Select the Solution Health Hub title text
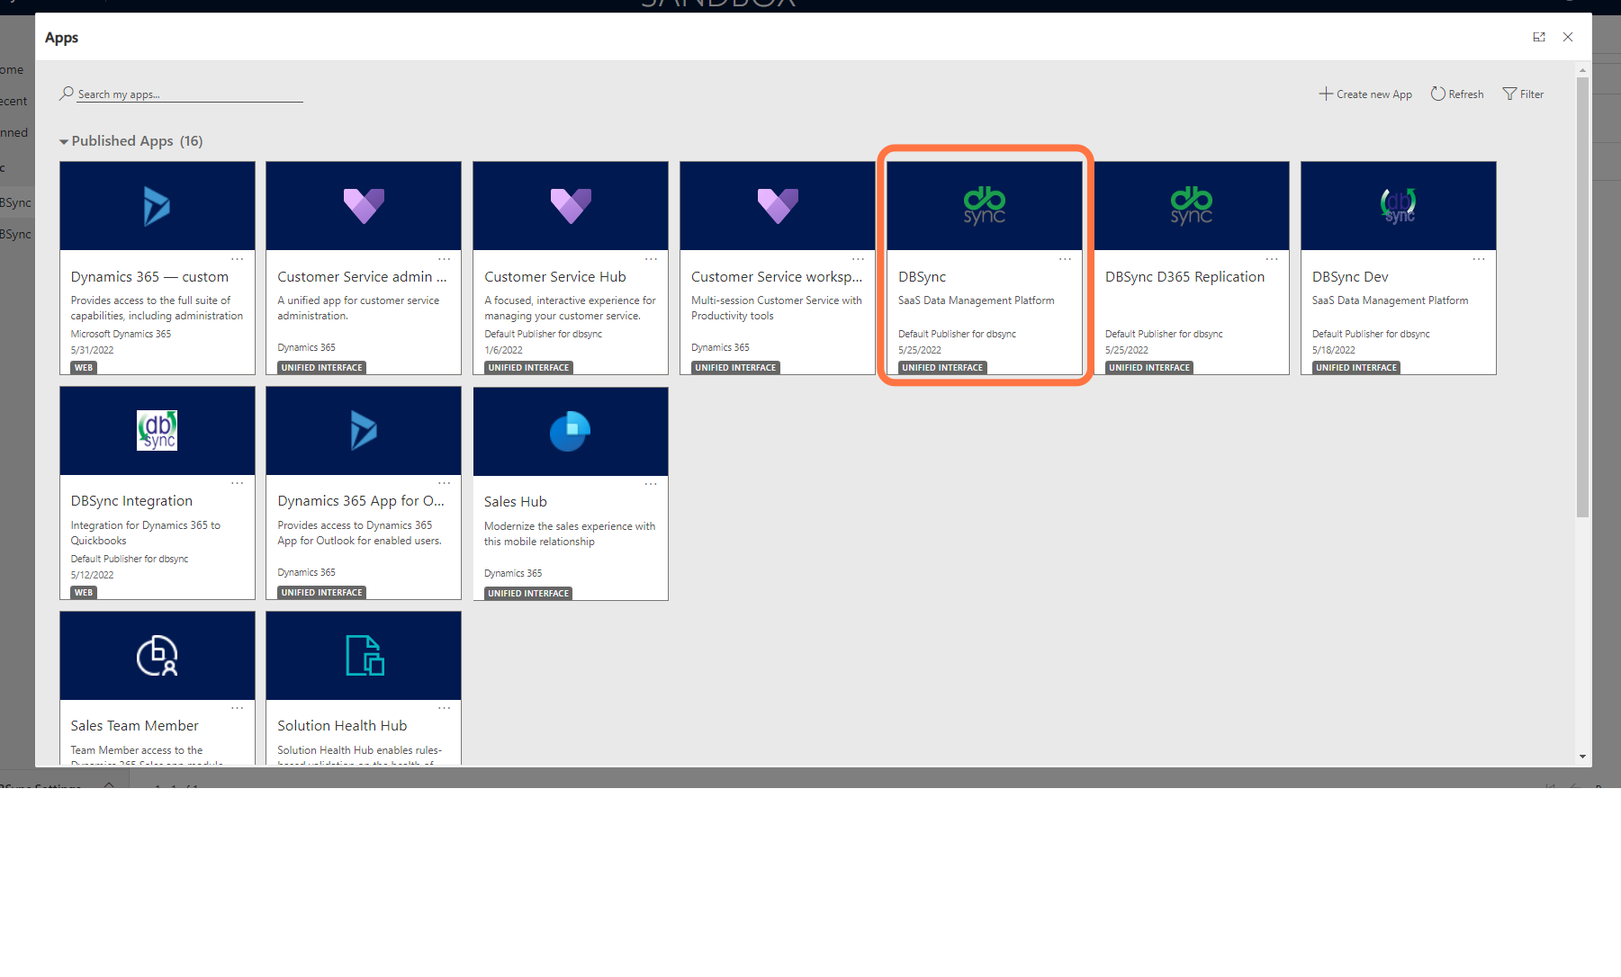The height and width of the screenshot is (977, 1621). coord(342,726)
